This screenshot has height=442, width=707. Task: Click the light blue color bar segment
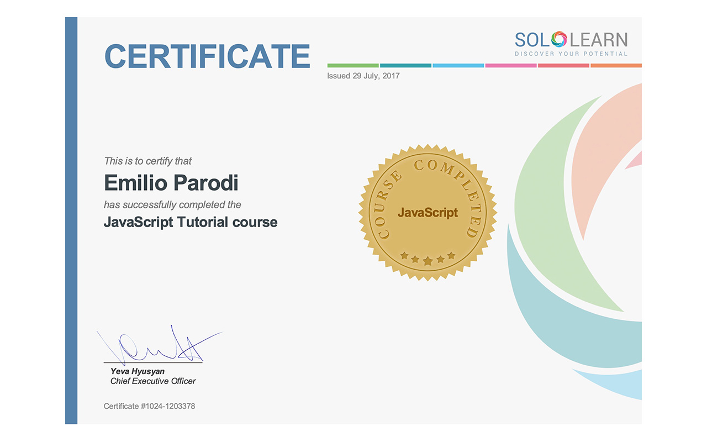(458, 65)
